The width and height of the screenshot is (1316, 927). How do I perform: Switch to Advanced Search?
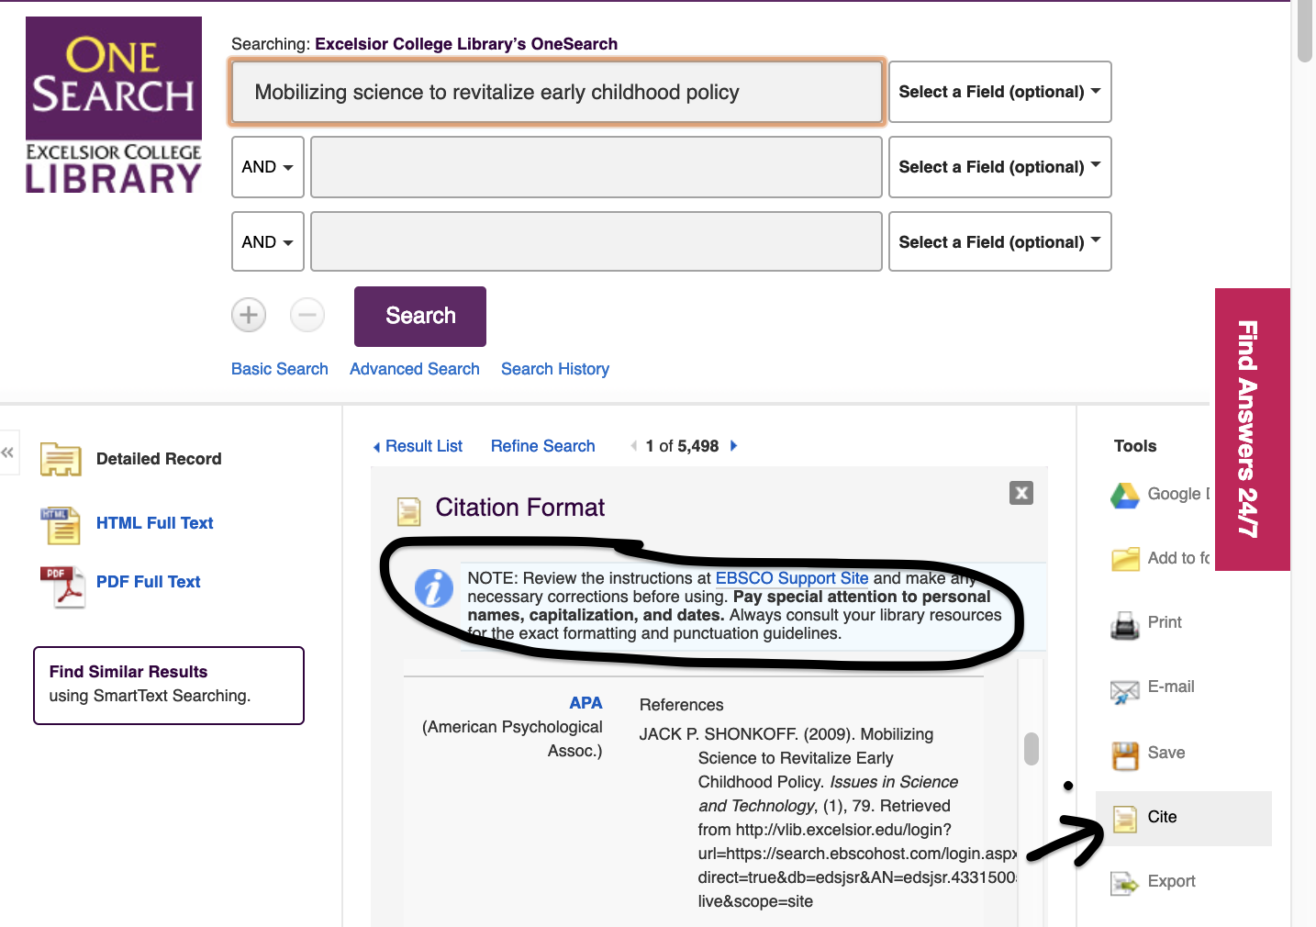click(415, 369)
